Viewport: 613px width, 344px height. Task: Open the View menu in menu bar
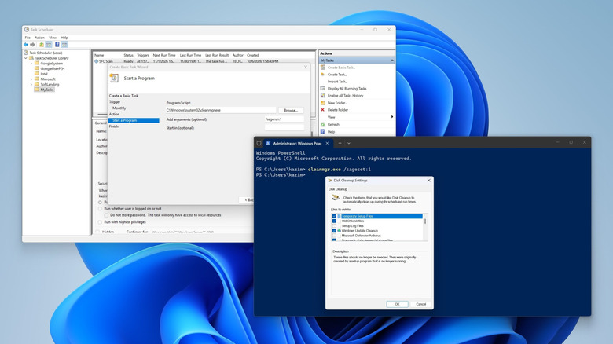53,38
